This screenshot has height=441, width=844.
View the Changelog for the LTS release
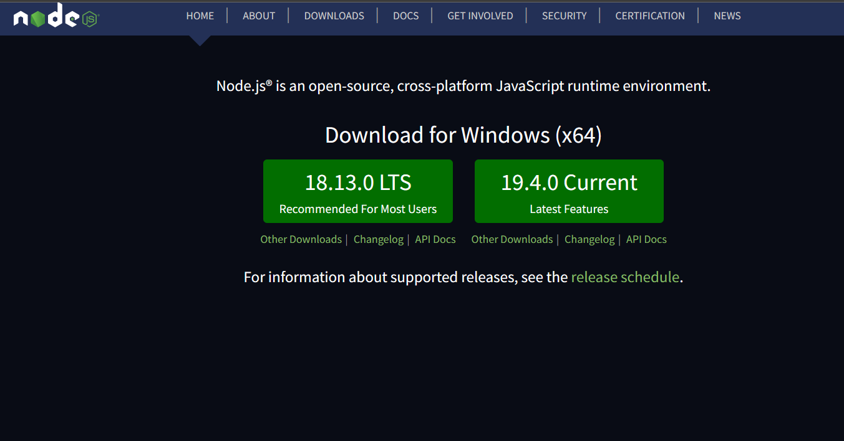378,239
